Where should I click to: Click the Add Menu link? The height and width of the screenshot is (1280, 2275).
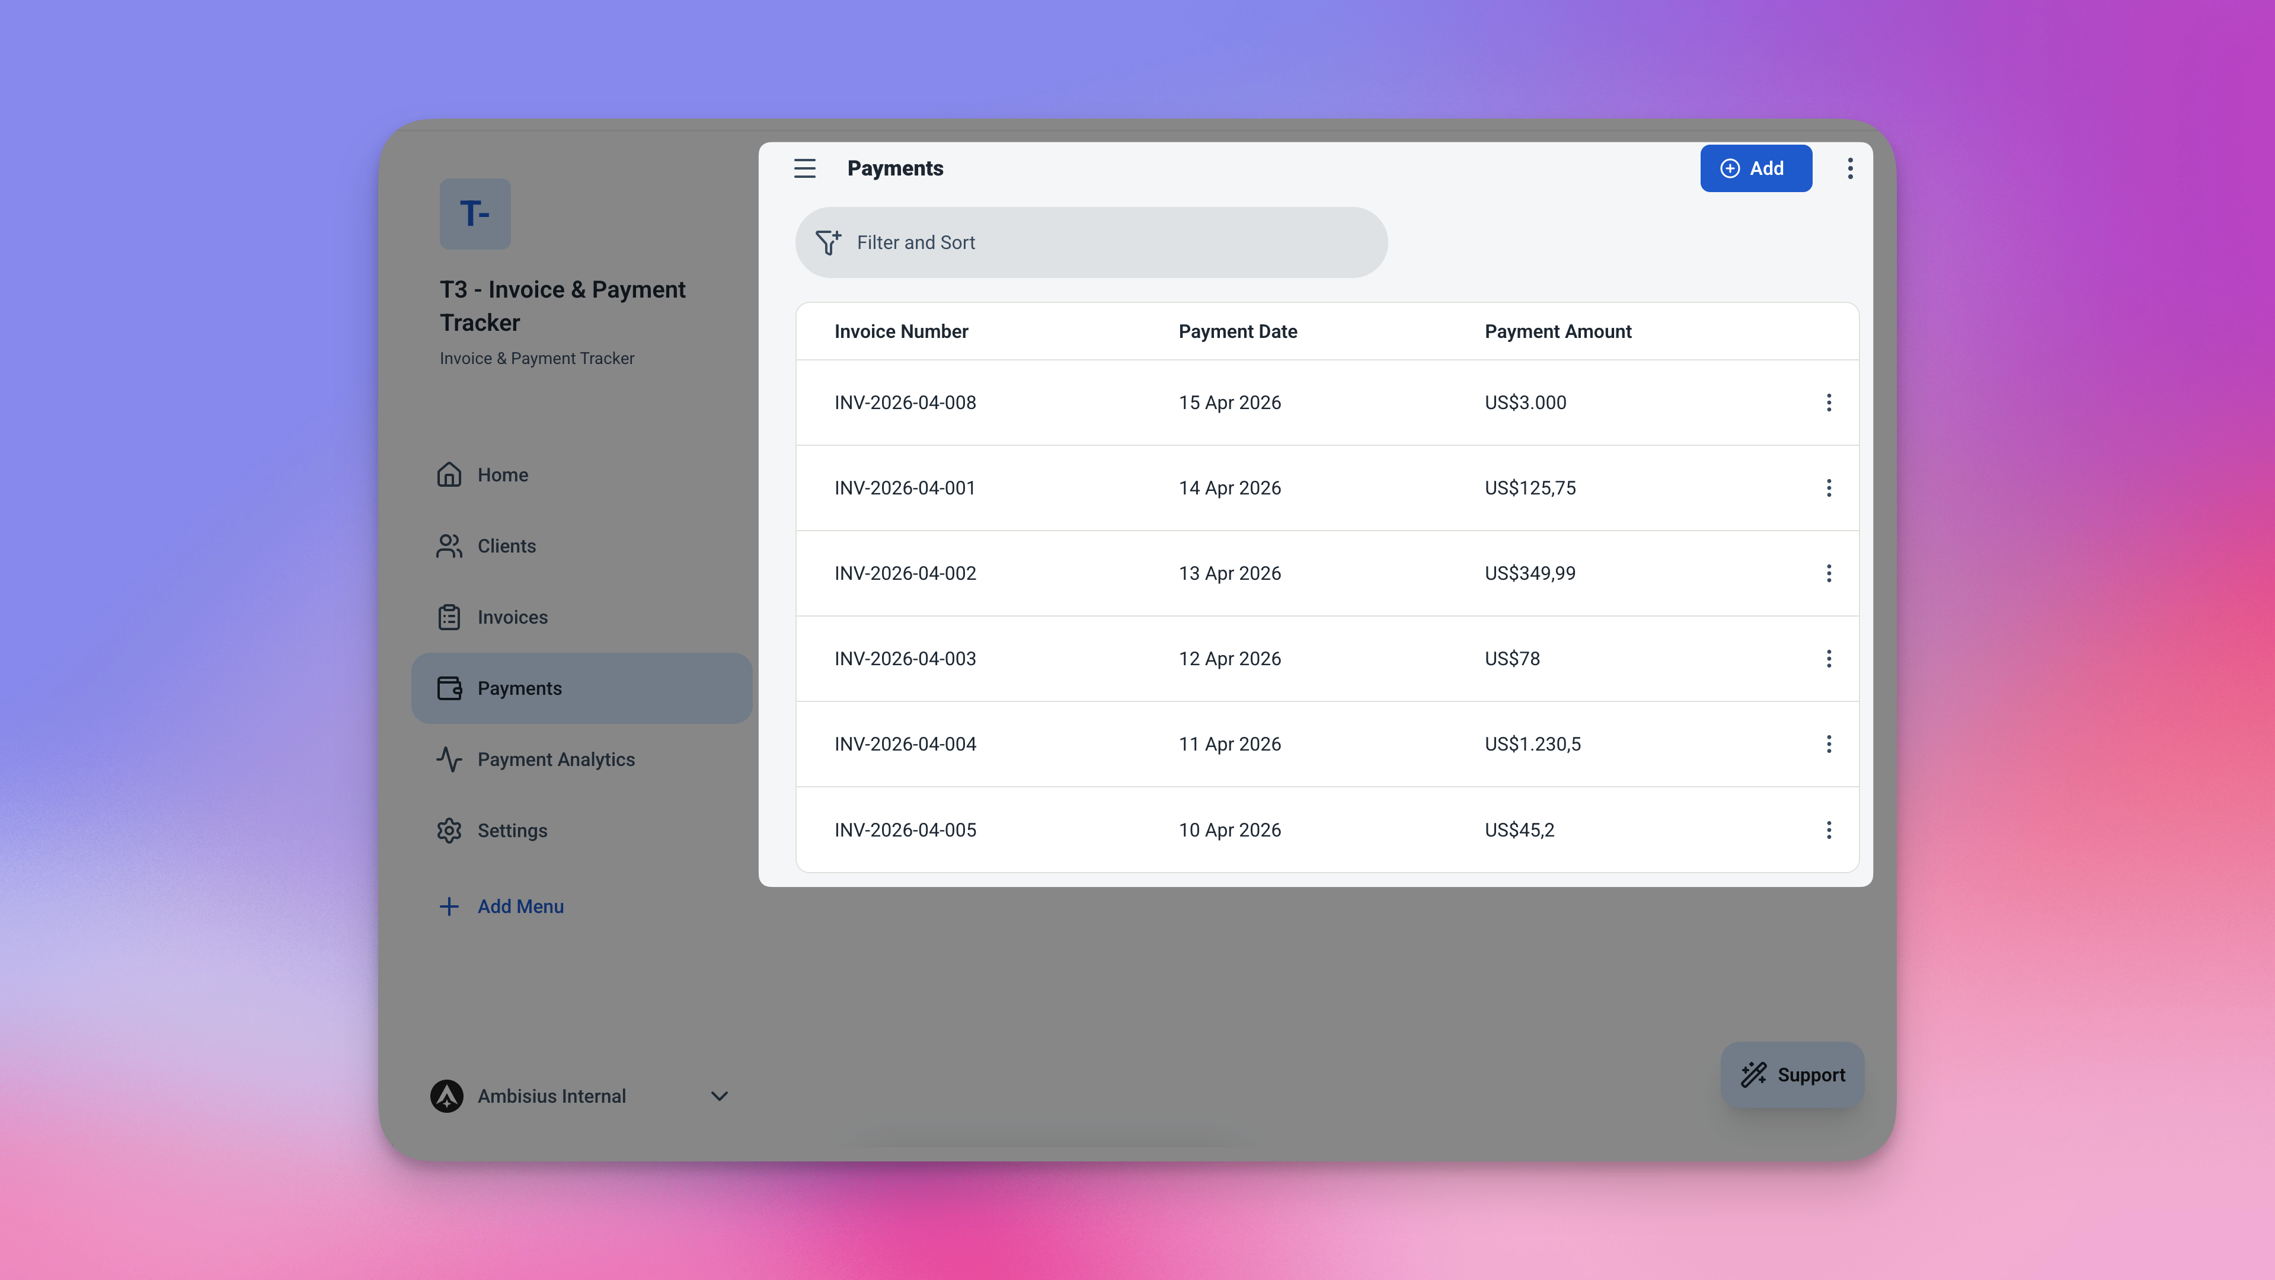519,906
